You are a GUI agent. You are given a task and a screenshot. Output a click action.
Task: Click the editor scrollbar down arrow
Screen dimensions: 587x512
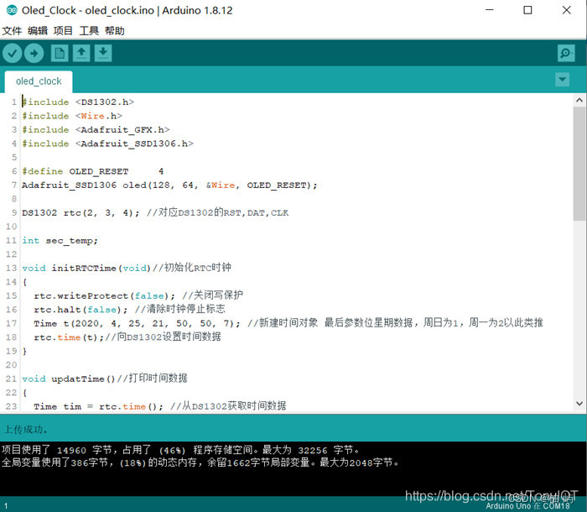click(x=579, y=404)
